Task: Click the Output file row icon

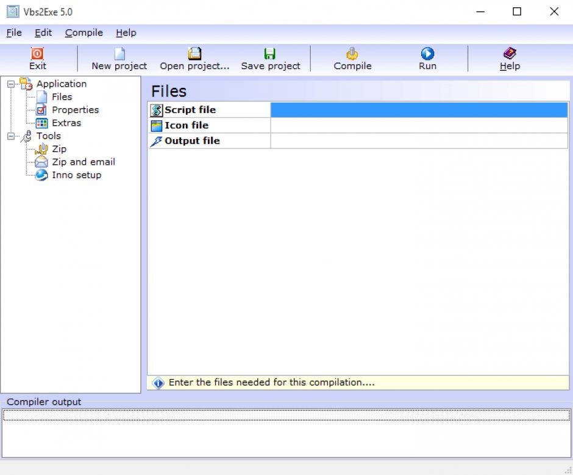Action: (x=156, y=141)
